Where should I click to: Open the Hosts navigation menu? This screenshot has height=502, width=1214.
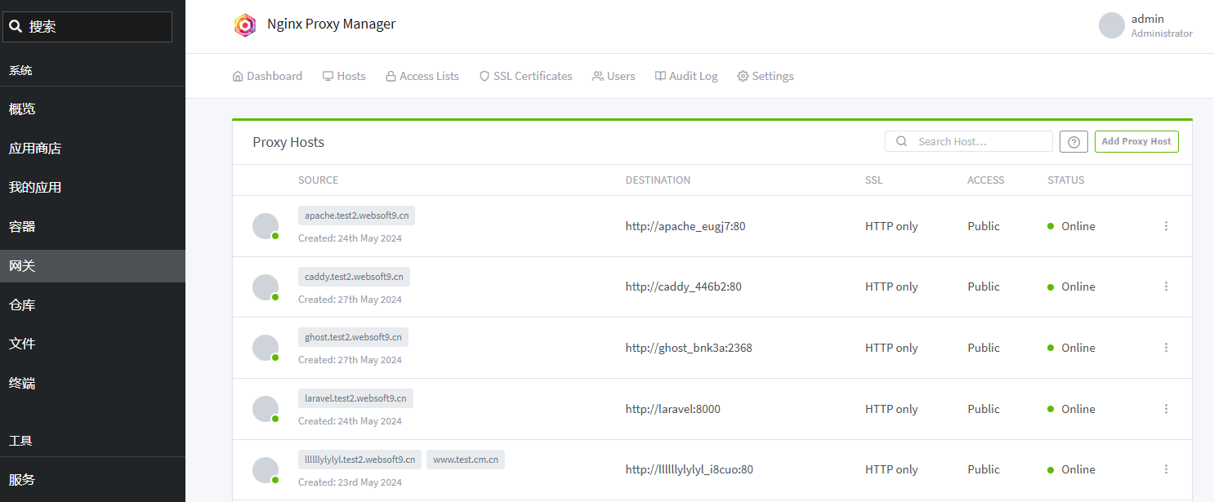point(344,76)
